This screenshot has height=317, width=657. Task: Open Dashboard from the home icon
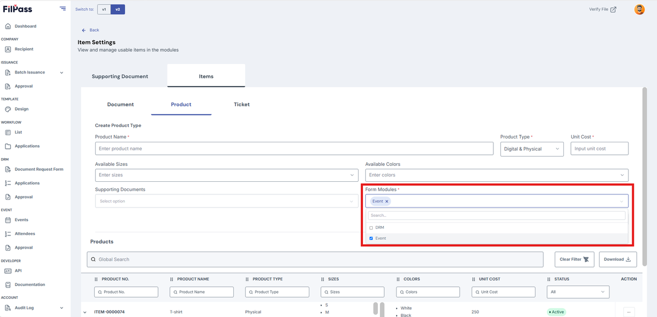click(x=8, y=26)
